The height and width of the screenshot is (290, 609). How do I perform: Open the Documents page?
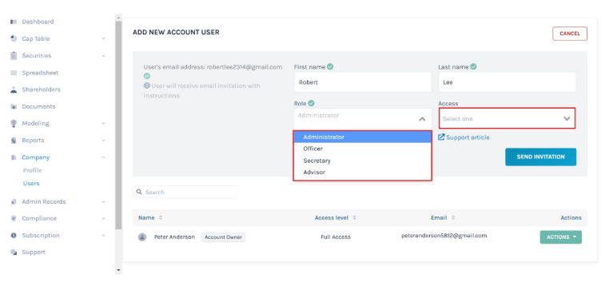(x=38, y=106)
